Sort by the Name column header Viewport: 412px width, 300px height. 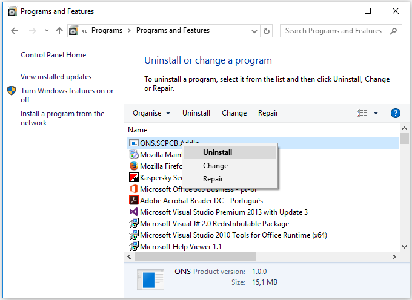(138, 130)
